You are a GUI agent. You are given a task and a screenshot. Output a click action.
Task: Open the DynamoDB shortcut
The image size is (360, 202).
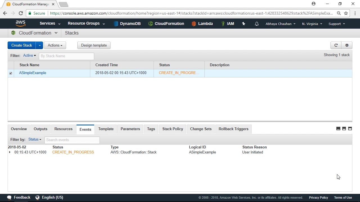[x=127, y=24]
